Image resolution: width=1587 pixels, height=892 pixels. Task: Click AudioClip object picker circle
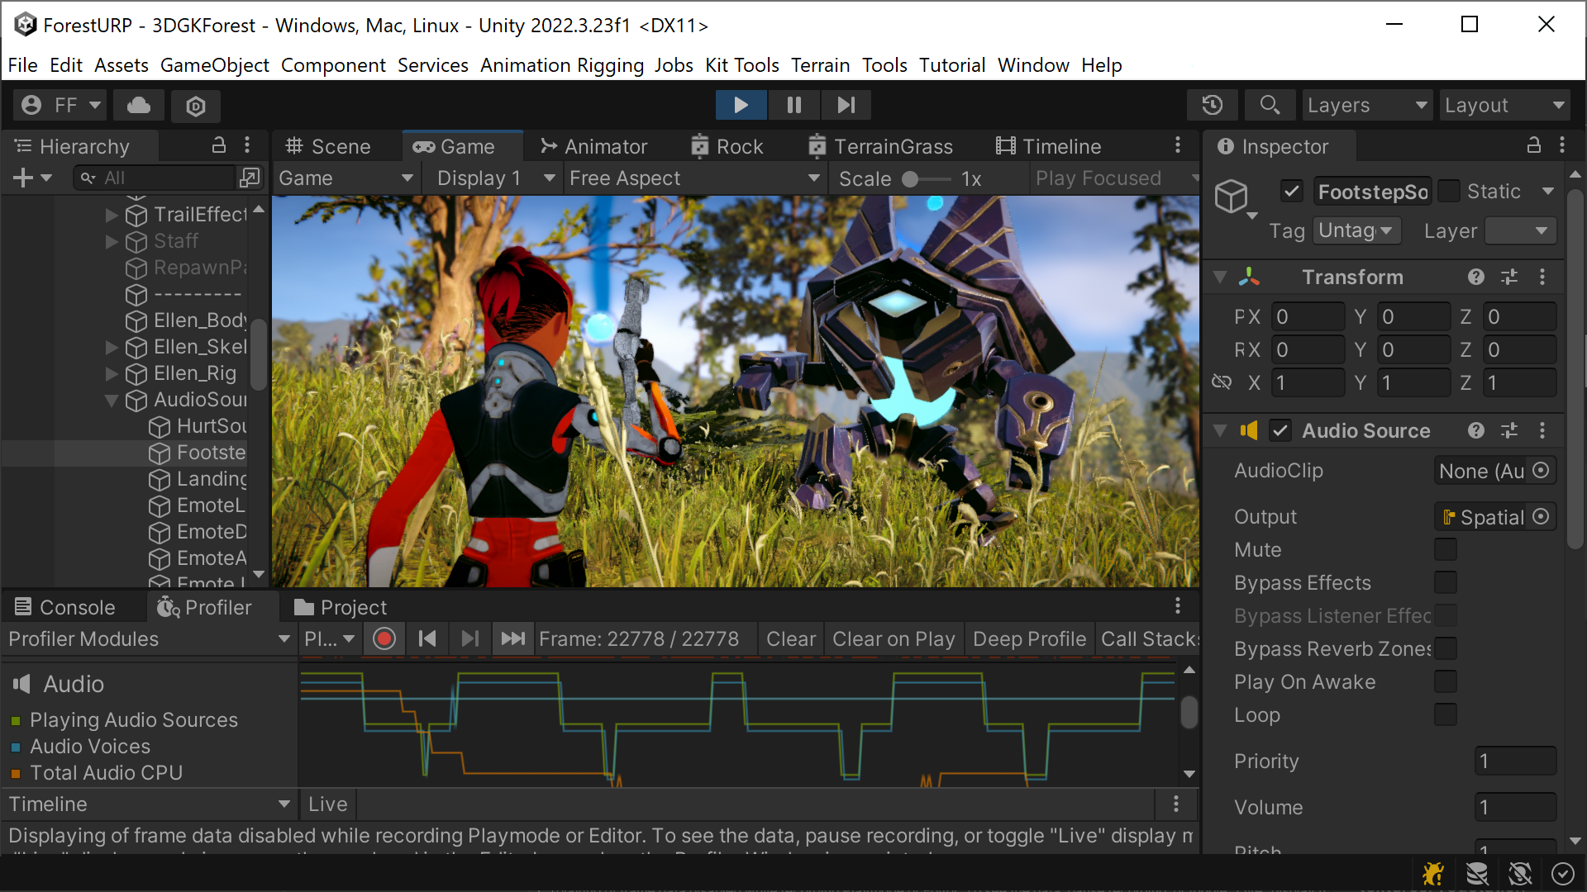click(1541, 470)
